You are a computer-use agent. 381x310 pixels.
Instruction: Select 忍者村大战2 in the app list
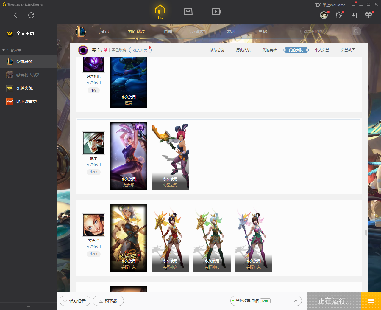(28, 75)
